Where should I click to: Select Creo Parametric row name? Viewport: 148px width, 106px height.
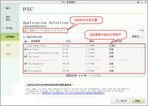pyautogui.click(x=35, y=64)
